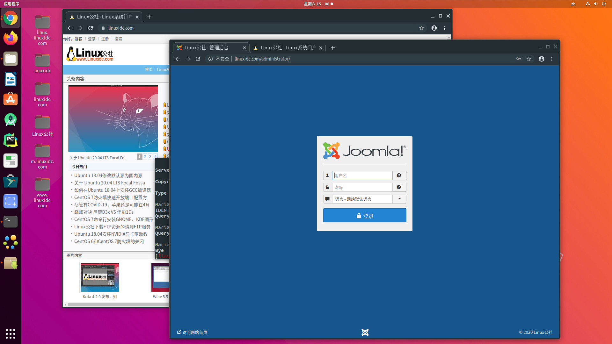The width and height of the screenshot is (612, 344).
Task: Show all applications grid
Action: [x=11, y=333]
